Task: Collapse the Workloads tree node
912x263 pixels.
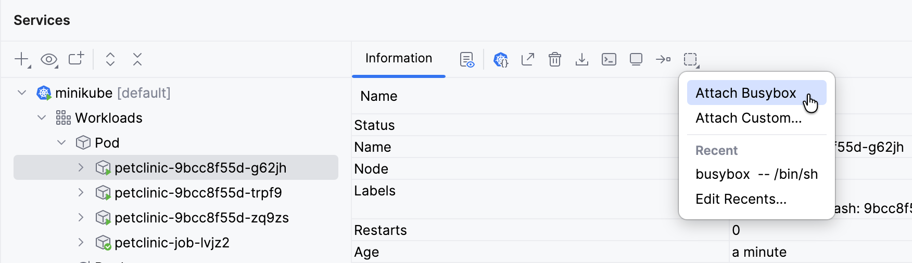Action: (x=42, y=117)
